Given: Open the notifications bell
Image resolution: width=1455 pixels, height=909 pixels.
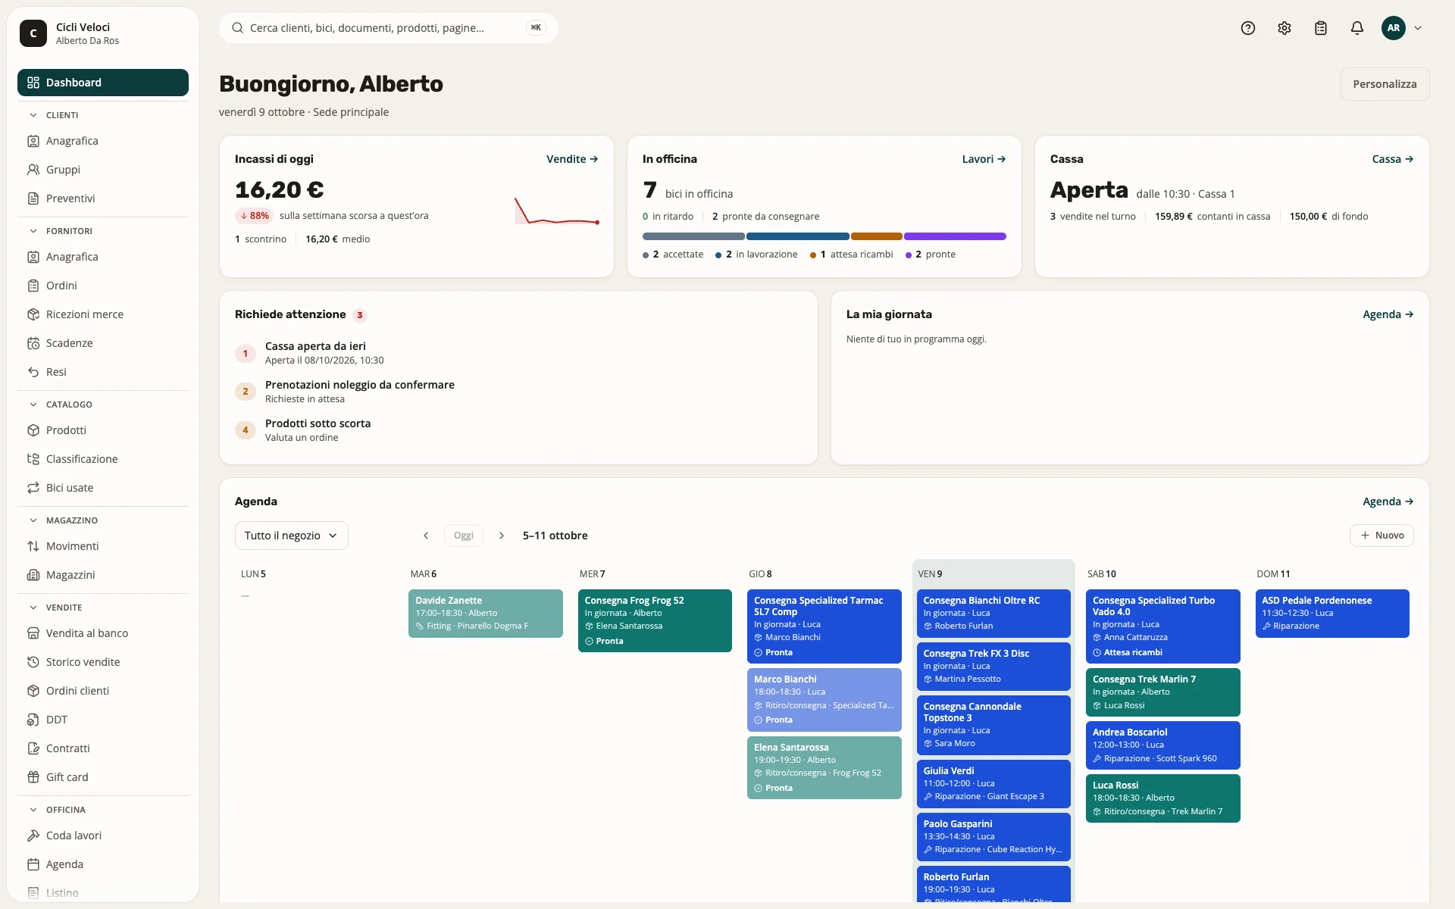Looking at the screenshot, I should (x=1357, y=28).
